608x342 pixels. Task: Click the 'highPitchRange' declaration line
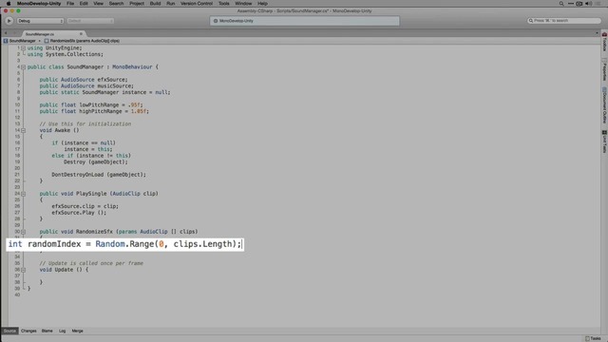click(x=94, y=111)
